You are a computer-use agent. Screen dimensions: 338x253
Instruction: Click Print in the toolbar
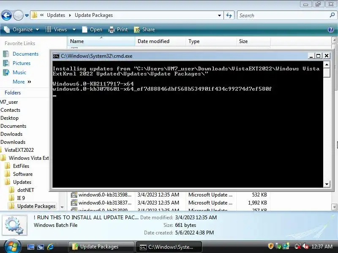[x=118, y=30]
